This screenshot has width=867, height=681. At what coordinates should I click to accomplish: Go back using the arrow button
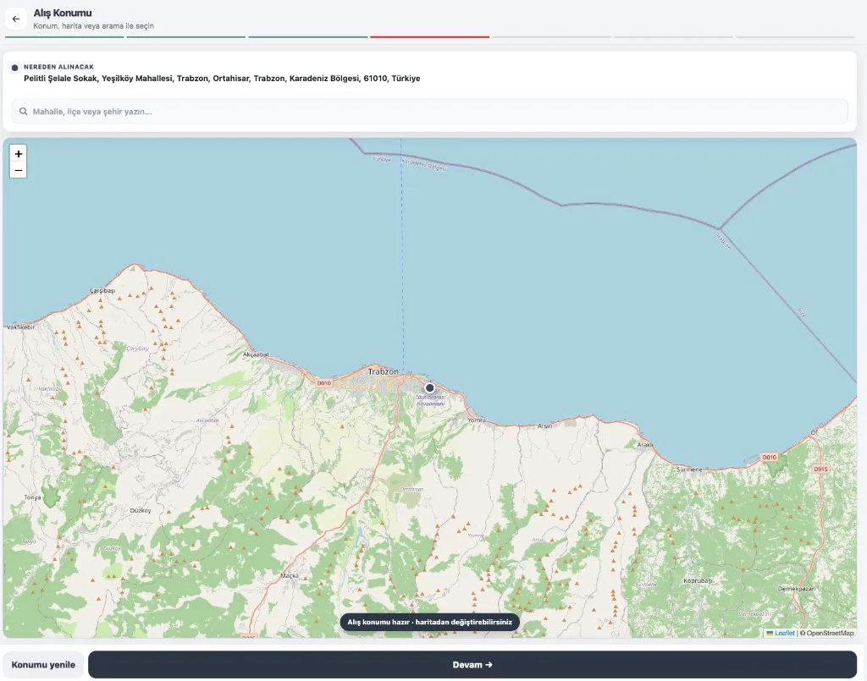[x=16, y=19]
